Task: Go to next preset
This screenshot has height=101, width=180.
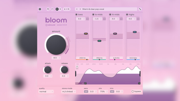Action: coord(80,9)
